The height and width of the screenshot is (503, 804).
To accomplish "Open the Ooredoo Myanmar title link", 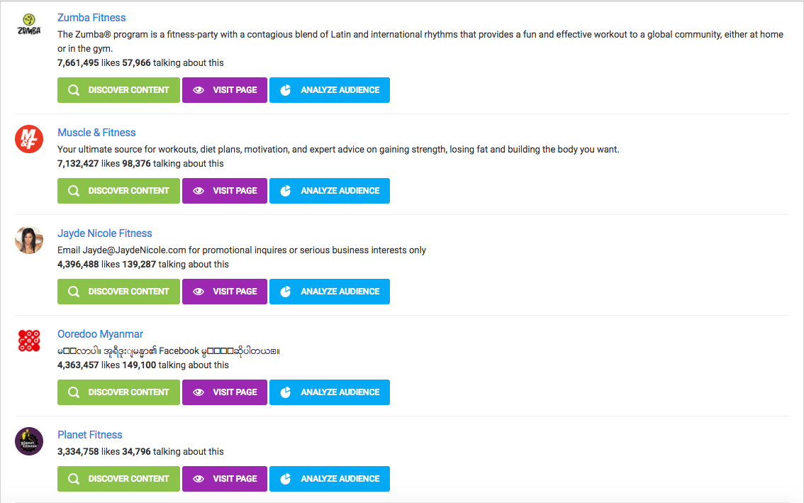I will [x=100, y=333].
